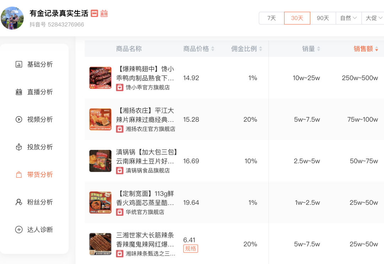The width and height of the screenshot is (384, 264).
Task: Click the shop icon beside account name
Action: point(94,13)
